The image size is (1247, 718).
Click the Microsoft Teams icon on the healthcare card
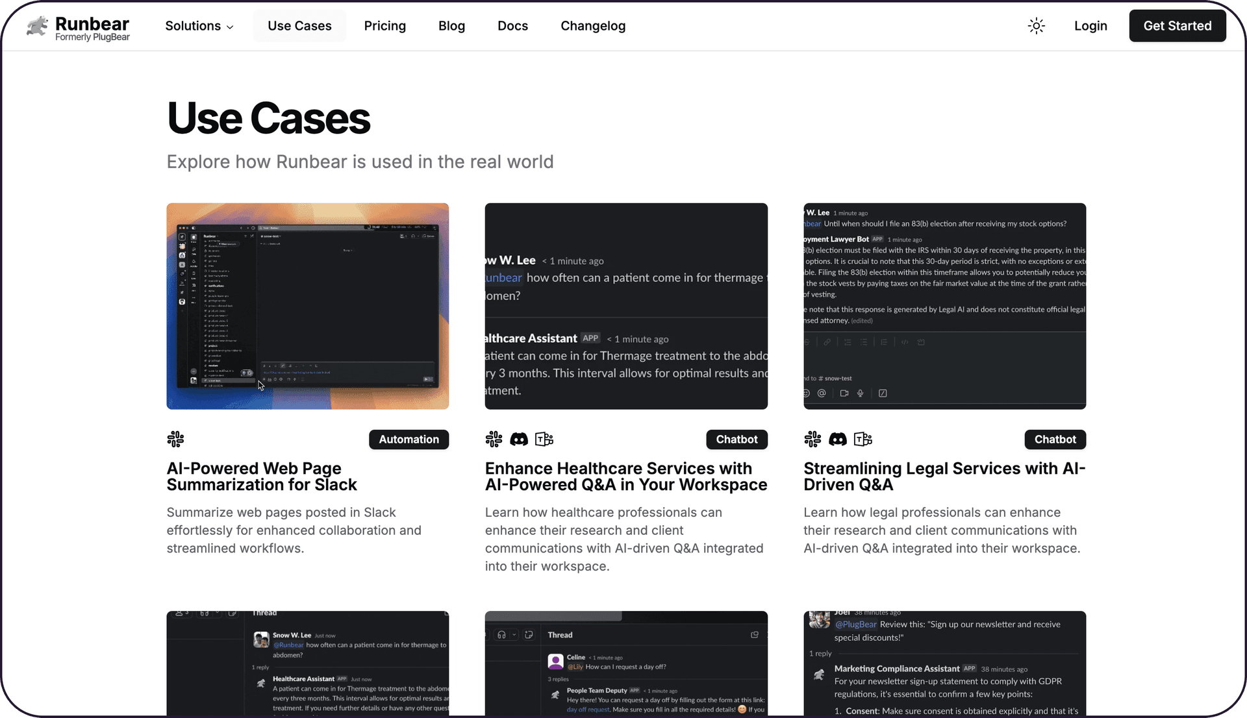tap(544, 439)
